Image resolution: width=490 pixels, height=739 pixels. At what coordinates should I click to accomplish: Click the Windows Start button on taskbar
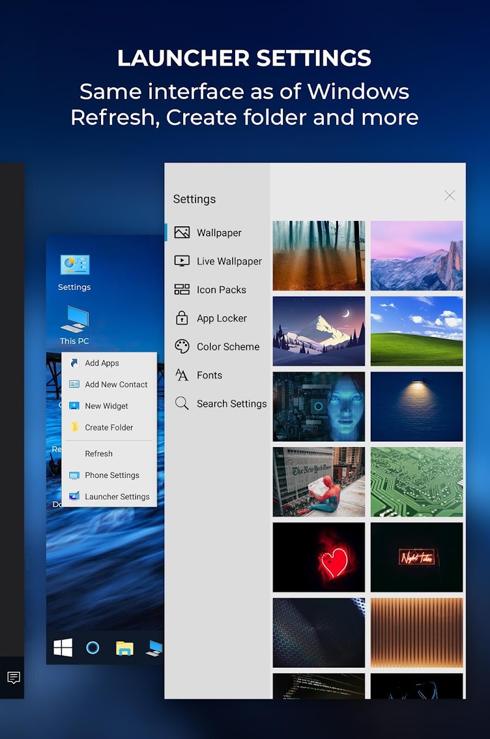pos(63,648)
